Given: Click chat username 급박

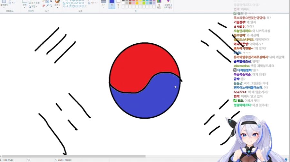Looking at the screenshot, I should (237, 79).
